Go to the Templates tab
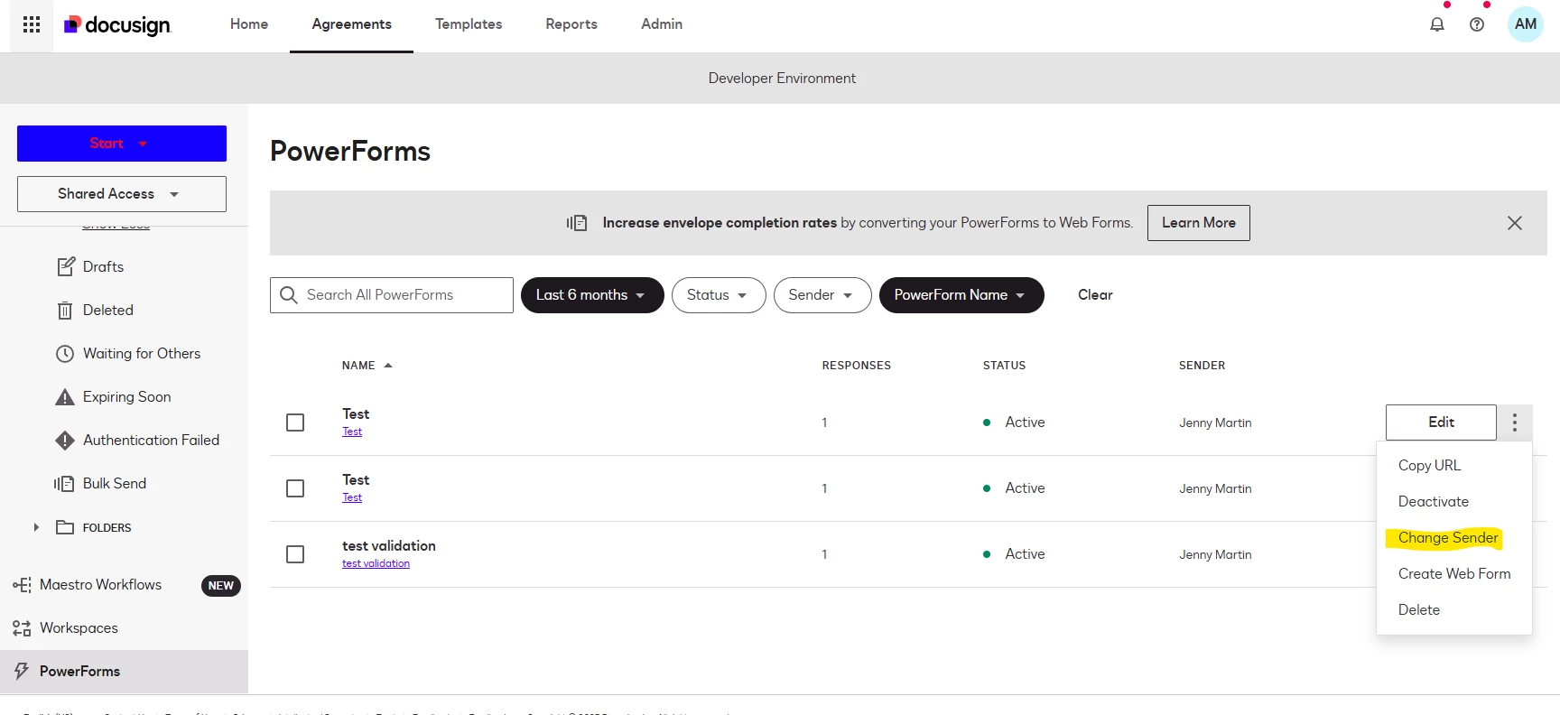Screen dimensions: 1560x715 (469, 24)
